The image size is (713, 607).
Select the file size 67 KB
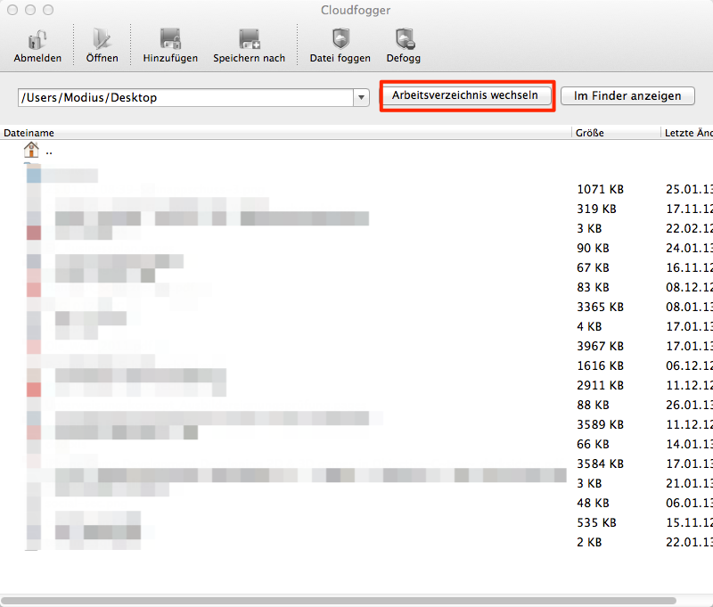point(593,267)
